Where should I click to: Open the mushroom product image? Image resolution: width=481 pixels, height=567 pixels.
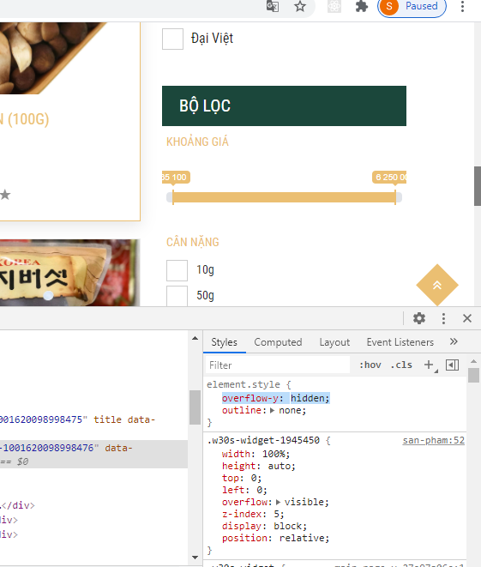coord(52,57)
